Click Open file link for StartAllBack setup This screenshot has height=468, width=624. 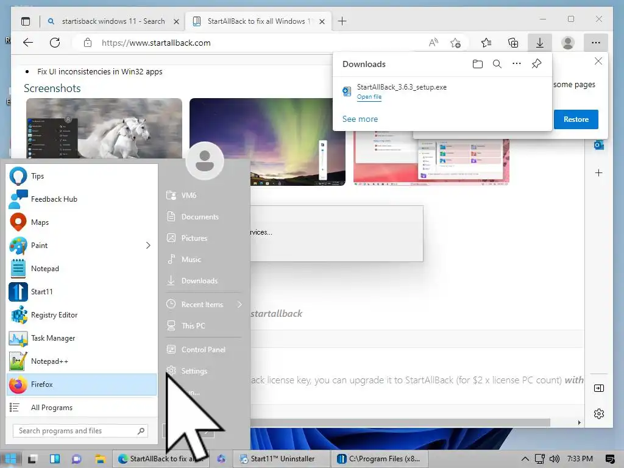[x=369, y=97]
